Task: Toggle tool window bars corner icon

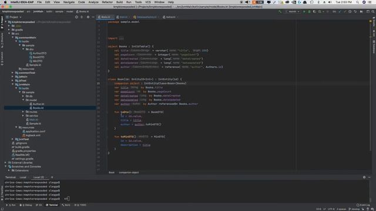Action: click(2, 209)
